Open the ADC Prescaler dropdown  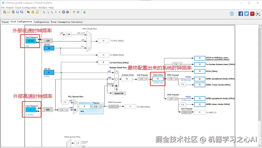pos(186,112)
